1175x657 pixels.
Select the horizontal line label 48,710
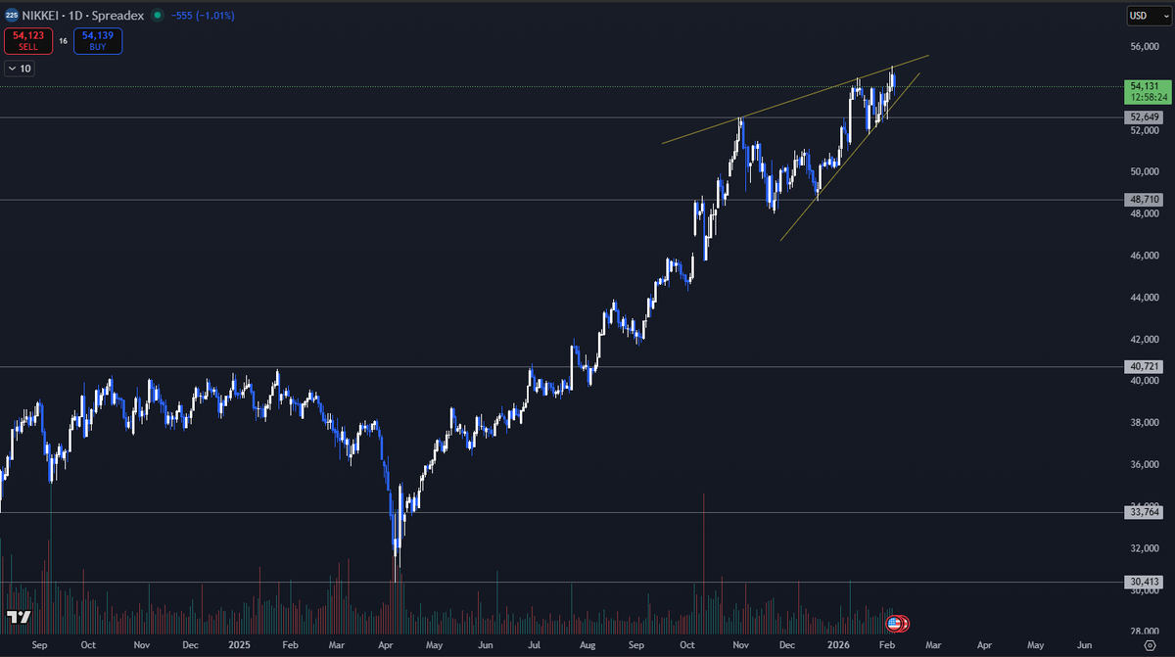tap(1145, 199)
